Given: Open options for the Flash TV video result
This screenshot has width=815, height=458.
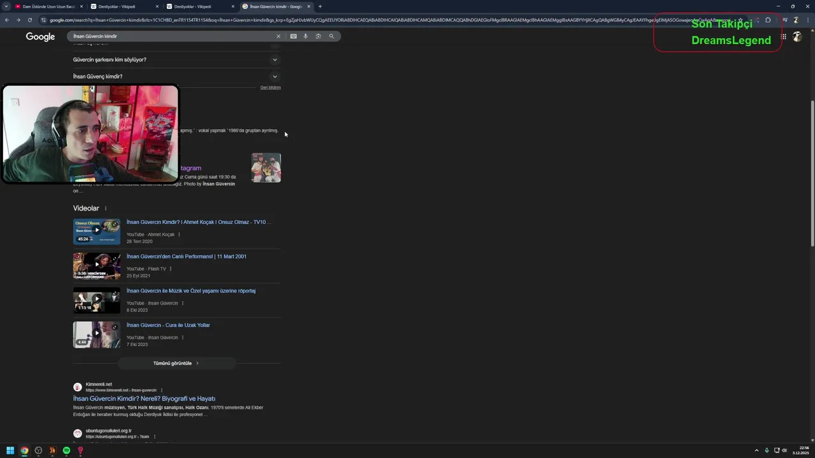Looking at the screenshot, I should click(171, 269).
